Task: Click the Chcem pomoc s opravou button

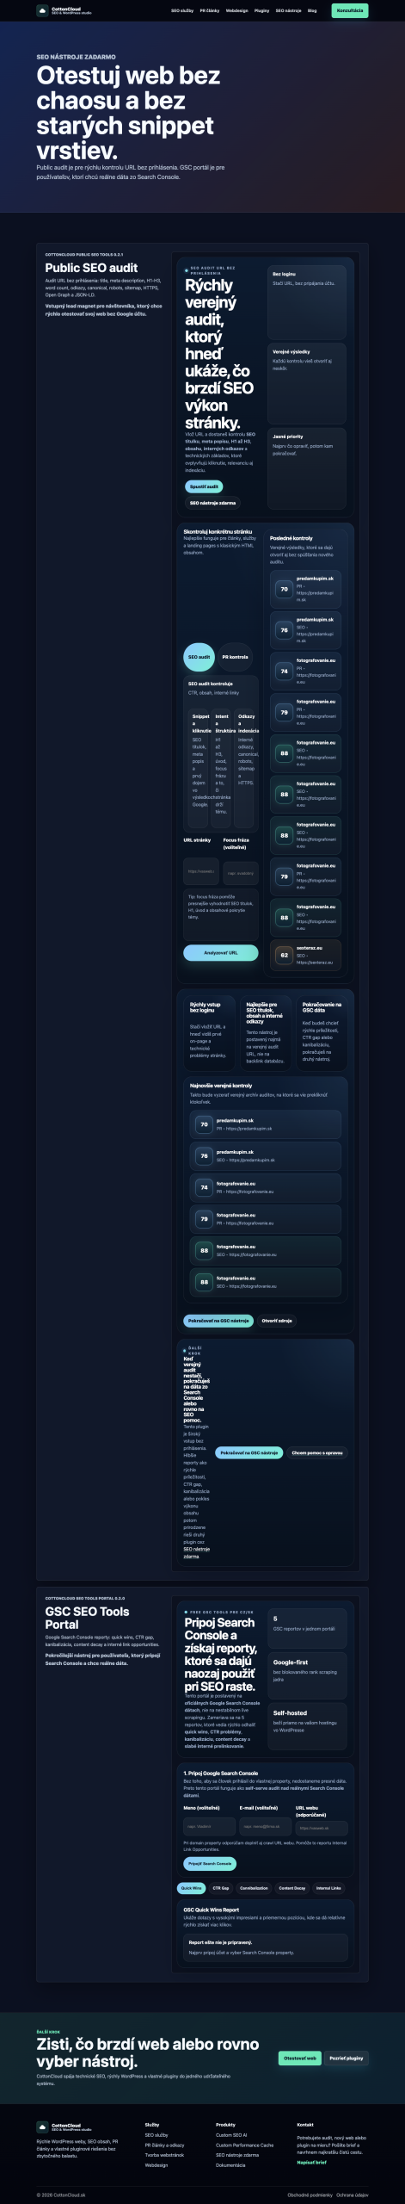Action: tap(317, 1452)
